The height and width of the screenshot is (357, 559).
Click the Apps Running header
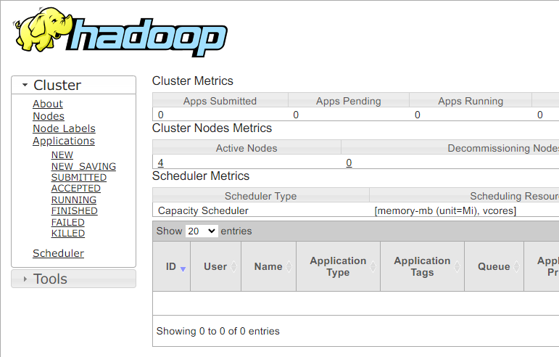point(471,101)
